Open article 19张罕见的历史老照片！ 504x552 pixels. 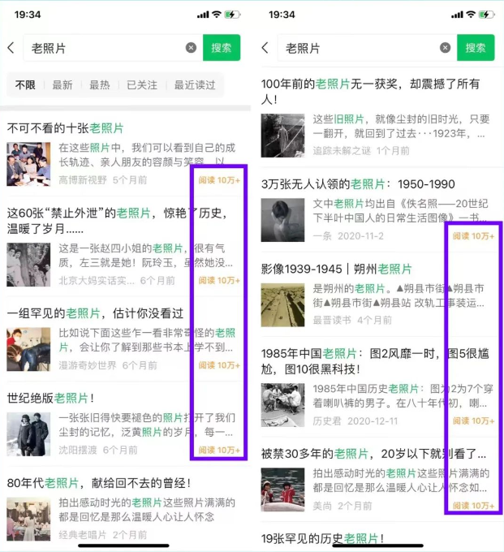322,538
